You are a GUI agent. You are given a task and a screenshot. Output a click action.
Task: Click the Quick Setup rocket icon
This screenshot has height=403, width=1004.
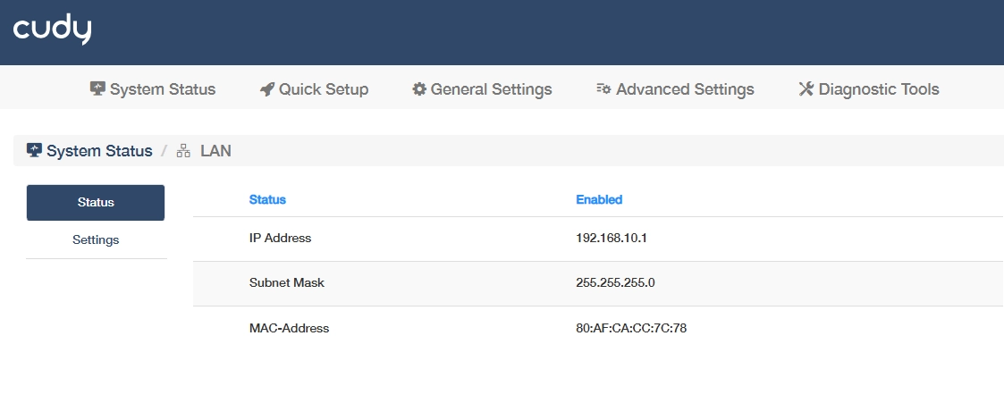[267, 89]
